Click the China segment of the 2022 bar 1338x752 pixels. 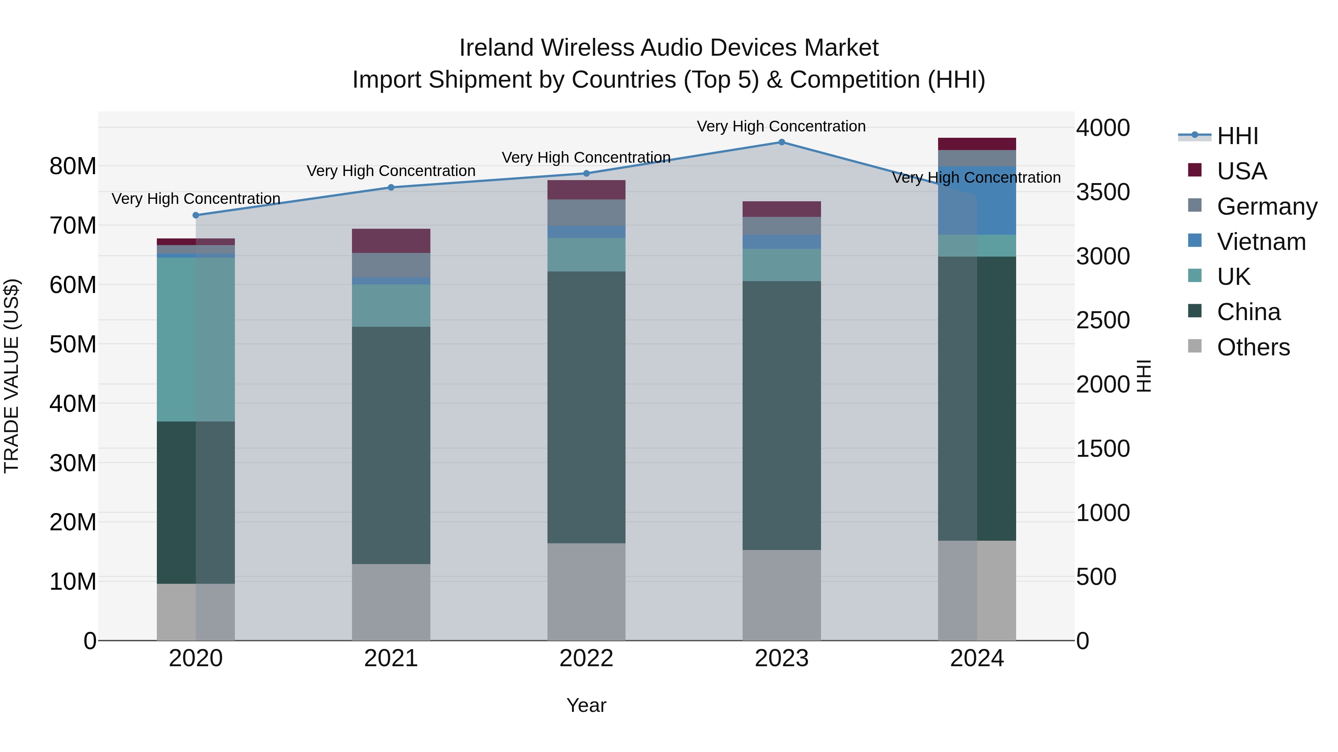pos(586,407)
